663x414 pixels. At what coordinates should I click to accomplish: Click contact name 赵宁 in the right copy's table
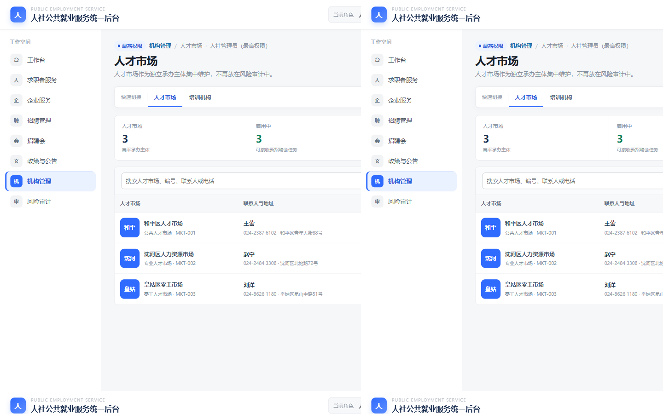click(610, 254)
